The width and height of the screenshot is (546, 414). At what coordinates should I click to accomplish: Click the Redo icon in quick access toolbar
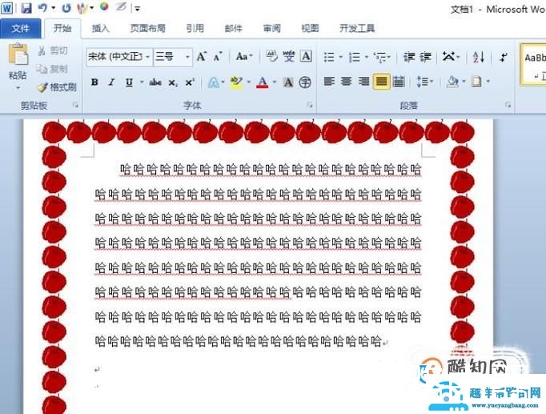click(x=66, y=8)
